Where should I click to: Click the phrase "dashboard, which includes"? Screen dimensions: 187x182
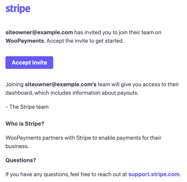point(38,93)
